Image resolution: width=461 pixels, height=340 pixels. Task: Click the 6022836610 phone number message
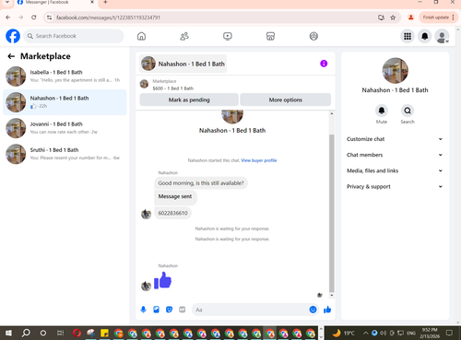click(x=172, y=213)
